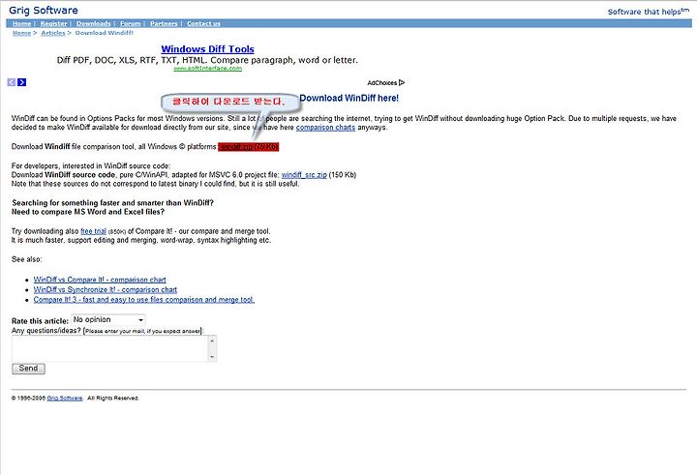The image size is (697, 475).
Task: Open the Forum menu item
Action: click(x=131, y=23)
